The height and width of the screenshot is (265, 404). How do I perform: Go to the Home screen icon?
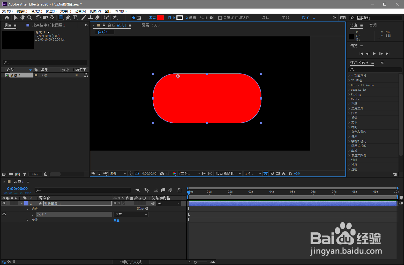[7, 18]
